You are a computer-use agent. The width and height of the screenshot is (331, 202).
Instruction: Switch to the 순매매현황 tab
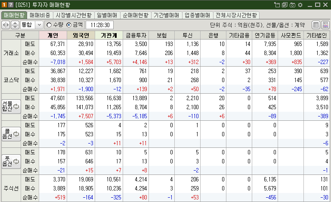click(x=136, y=15)
